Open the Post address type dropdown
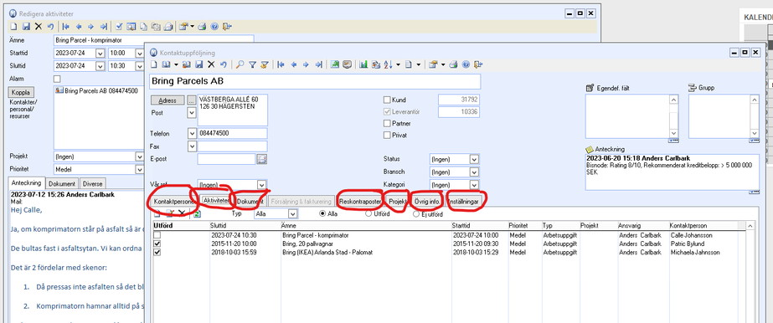This screenshot has width=773, height=323. pos(192,113)
